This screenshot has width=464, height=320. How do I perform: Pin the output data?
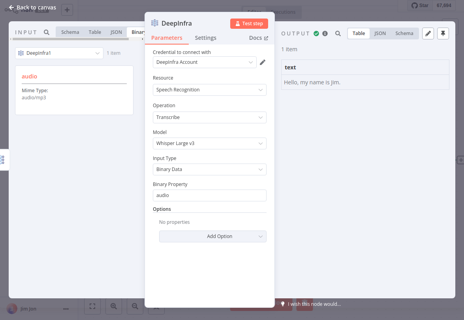pyautogui.click(x=443, y=33)
